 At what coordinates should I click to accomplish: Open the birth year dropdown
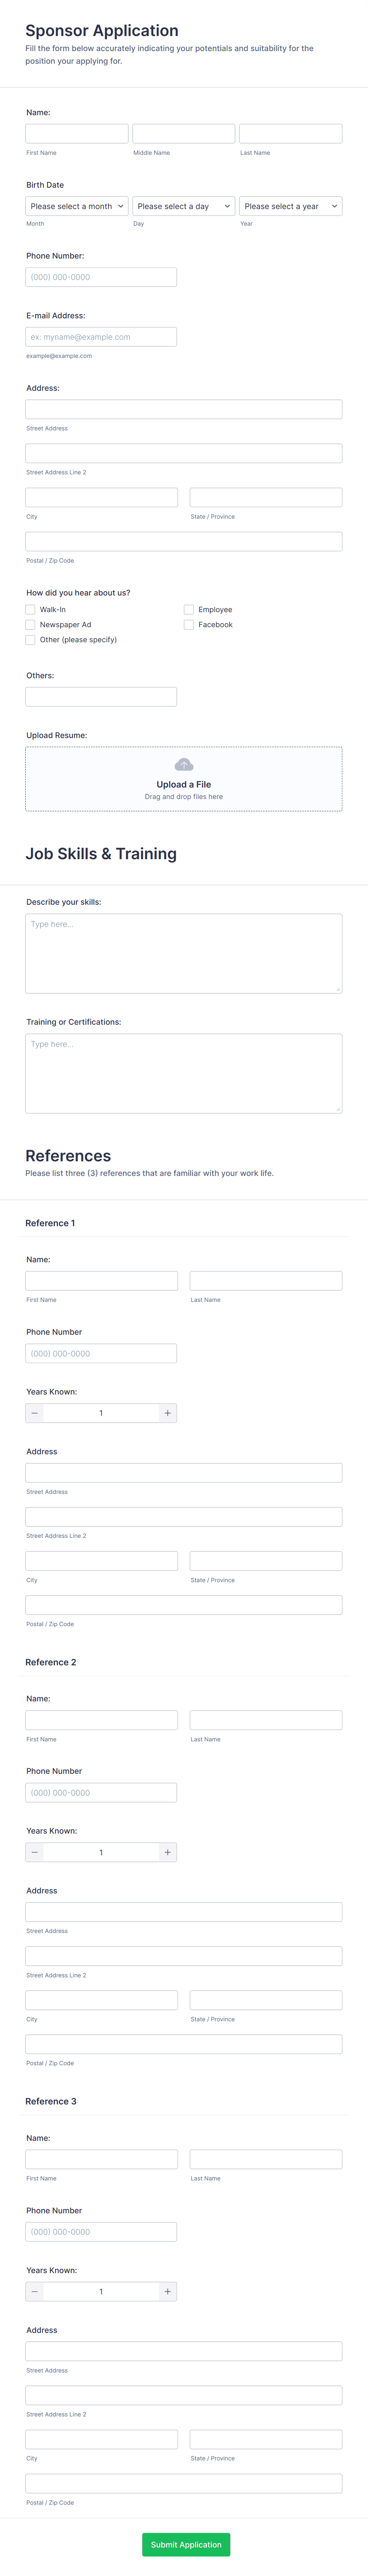[291, 206]
